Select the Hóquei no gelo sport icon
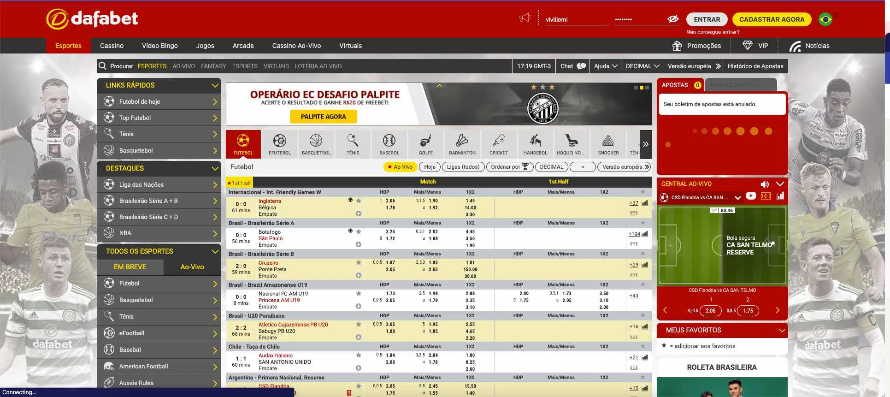Screen dimensions: 890x397 click(x=571, y=144)
